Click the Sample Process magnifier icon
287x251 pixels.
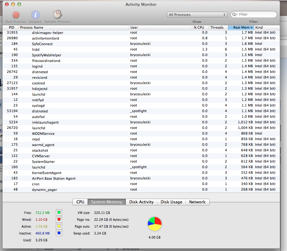[x=57, y=14]
